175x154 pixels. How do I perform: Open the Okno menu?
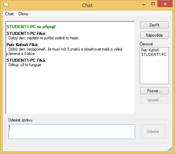click(x=23, y=14)
